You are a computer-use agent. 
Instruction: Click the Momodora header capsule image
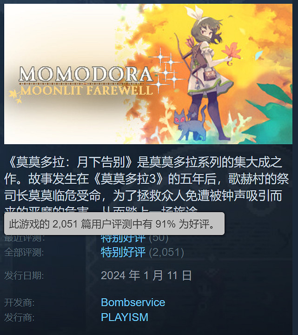pos(148,74)
